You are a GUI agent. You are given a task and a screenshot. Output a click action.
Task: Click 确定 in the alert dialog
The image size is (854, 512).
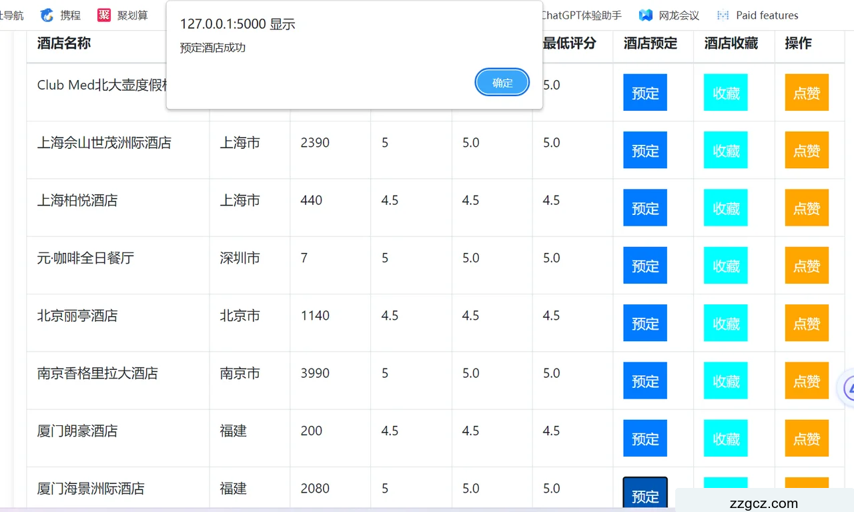coord(502,83)
